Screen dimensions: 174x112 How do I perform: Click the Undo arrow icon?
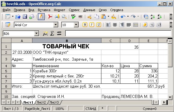(123, 17)
